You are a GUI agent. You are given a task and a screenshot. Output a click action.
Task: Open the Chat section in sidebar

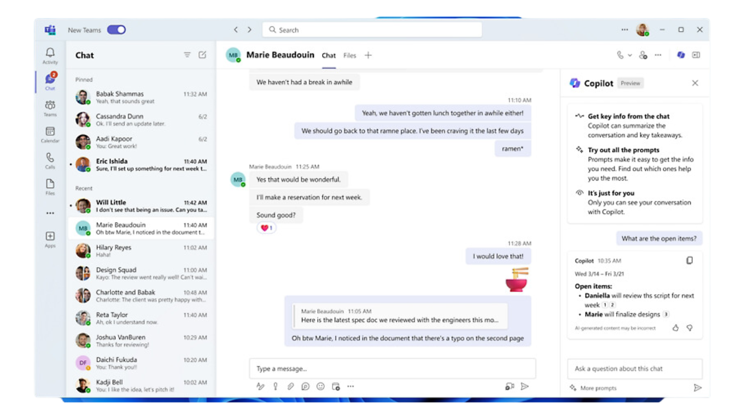(x=50, y=81)
